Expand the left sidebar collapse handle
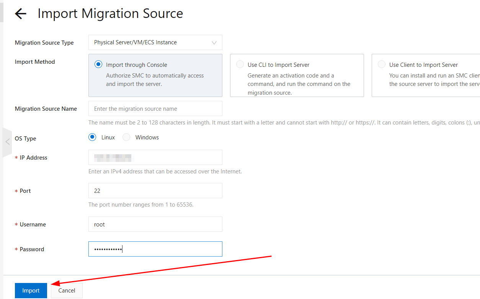Screen dimensions: 480x299 click(x=7, y=142)
